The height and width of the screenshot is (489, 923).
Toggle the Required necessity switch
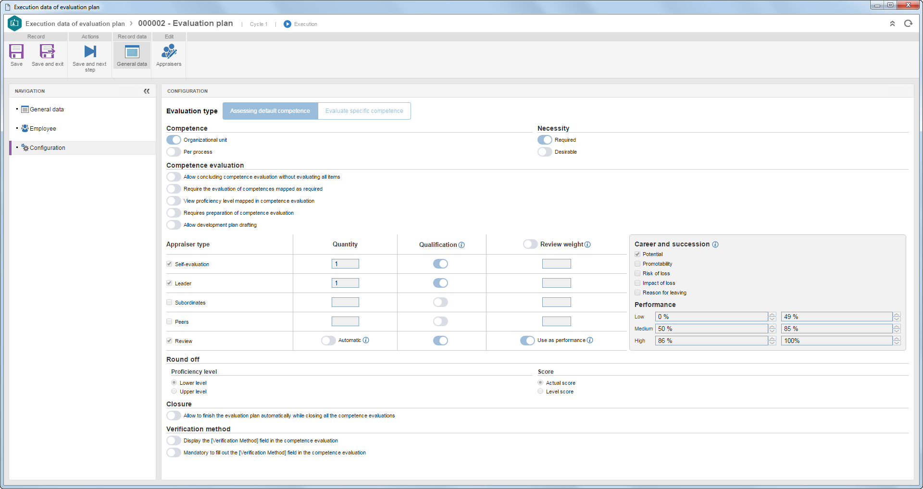point(545,140)
